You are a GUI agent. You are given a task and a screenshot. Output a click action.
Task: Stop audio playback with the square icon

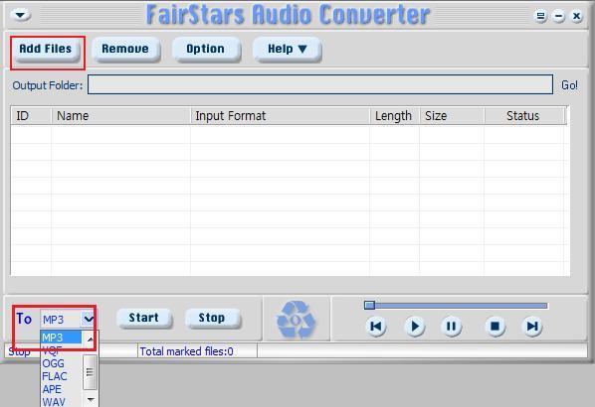point(495,327)
